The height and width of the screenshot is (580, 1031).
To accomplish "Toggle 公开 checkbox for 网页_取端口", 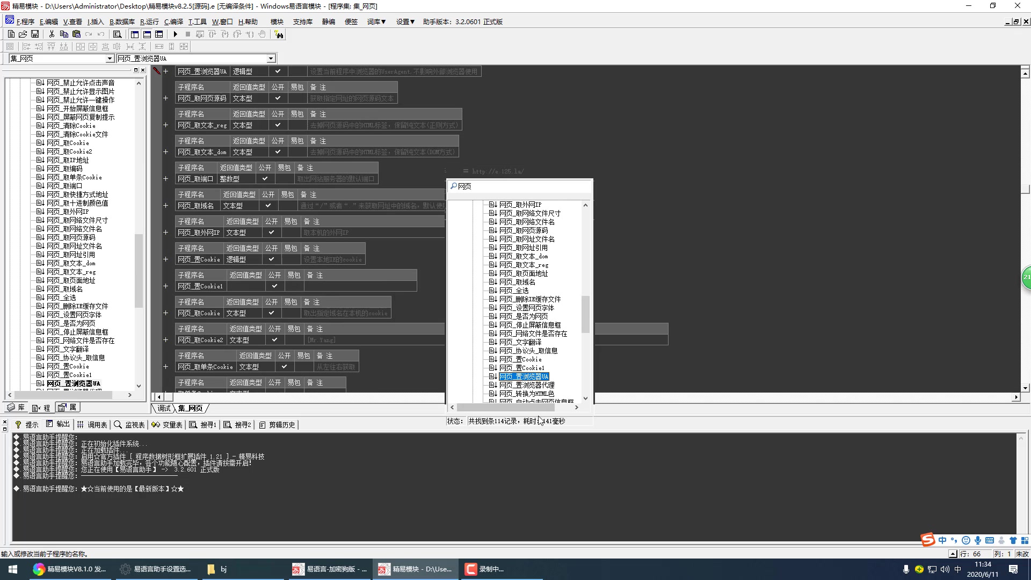I will (x=265, y=179).
